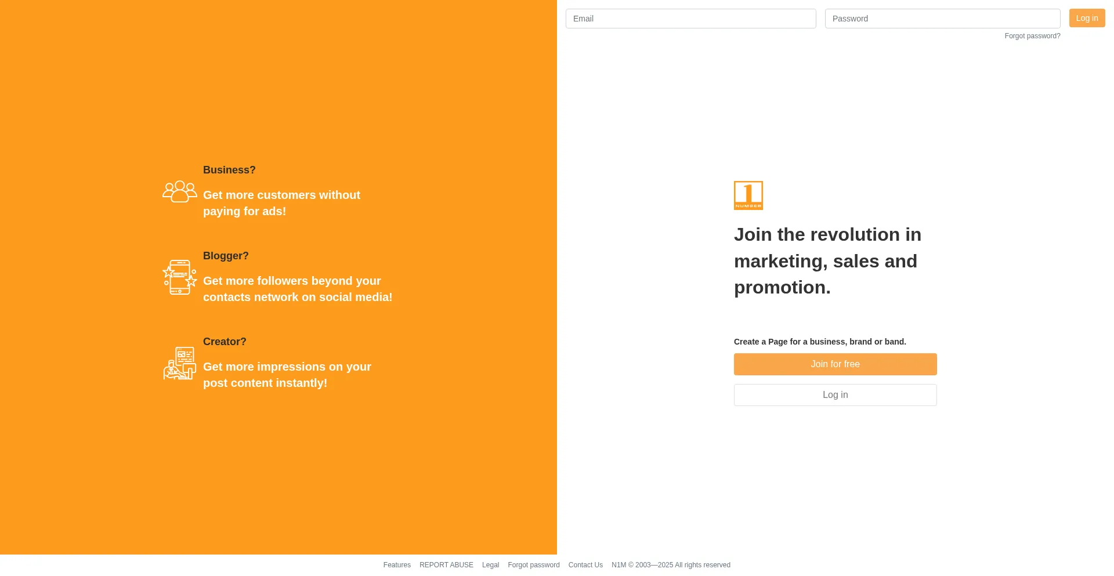Image resolution: width=1114 pixels, height=576 pixels.
Task: Click the Join for free button
Action: tap(835, 364)
